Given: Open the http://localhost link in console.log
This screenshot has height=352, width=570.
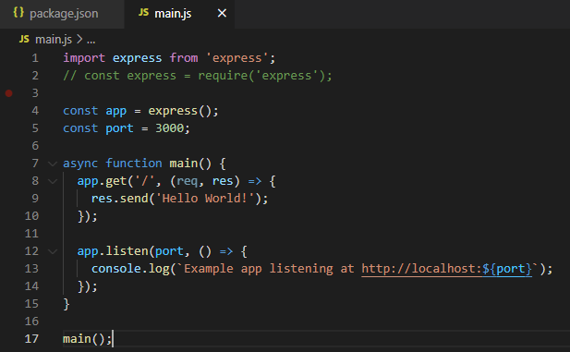Looking at the screenshot, I should 421,269.
